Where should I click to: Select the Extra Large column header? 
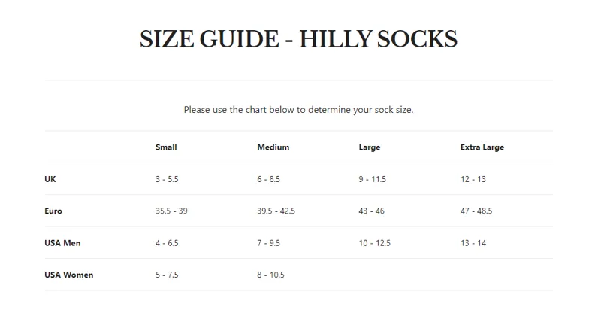(x=482, y=147)
